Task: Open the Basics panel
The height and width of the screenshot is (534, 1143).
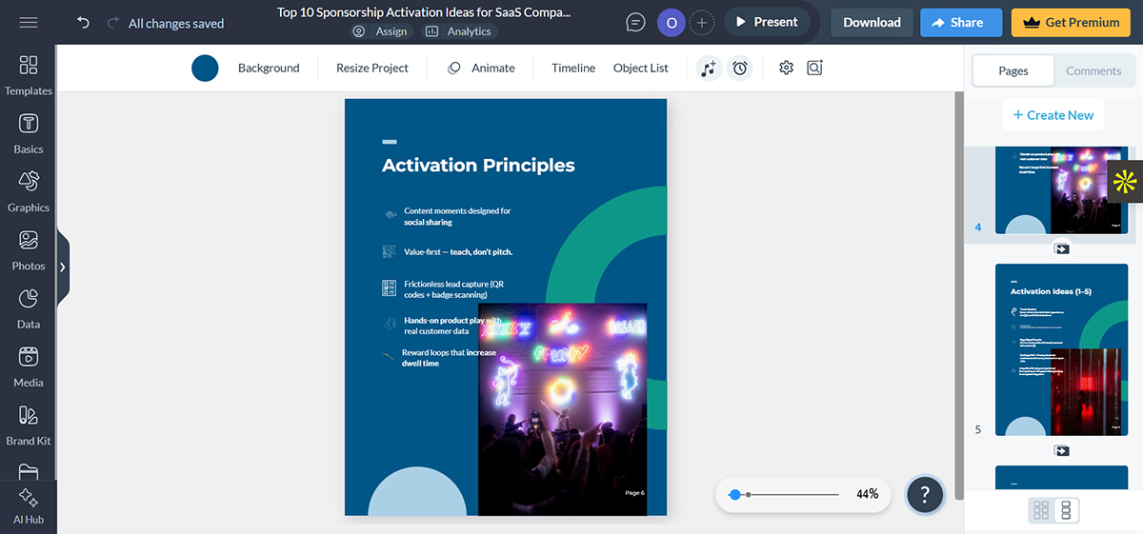Action: tap(29, 133)
